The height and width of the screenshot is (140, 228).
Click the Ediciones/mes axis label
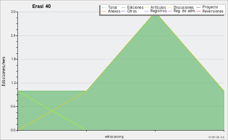[3, 72]
